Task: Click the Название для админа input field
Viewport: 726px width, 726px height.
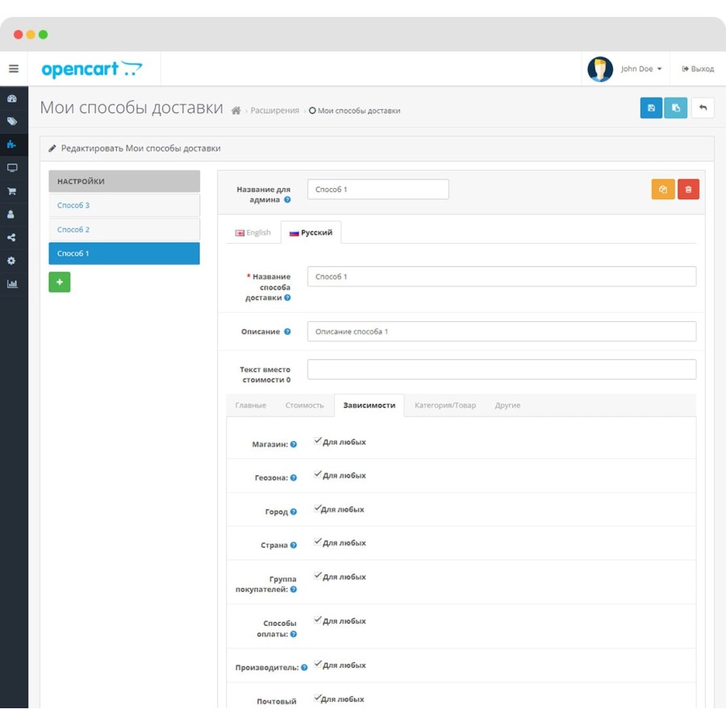Action: 378,190
